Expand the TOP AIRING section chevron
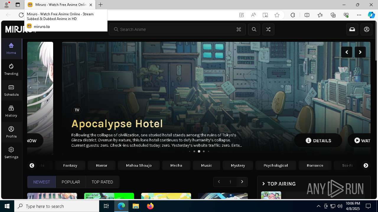Viewport: 378px width, 212px height. click(x=263, y=184)
